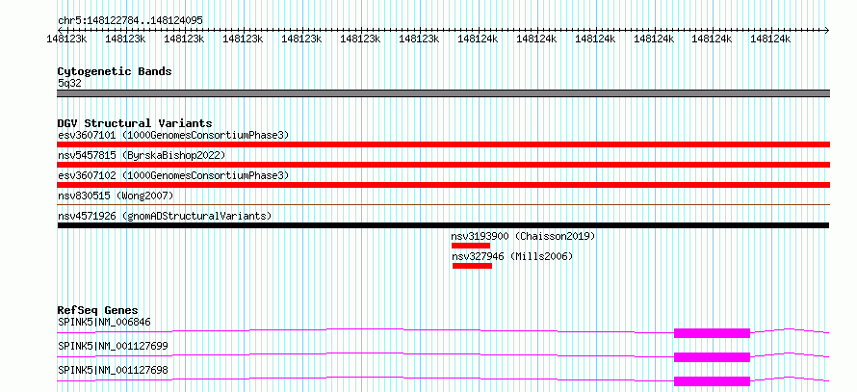Image resolution: width=857 pixels, height=392 pixels.
Task: Select the magenta exon box of NM_001127698
Action: (x=712, y=381)
